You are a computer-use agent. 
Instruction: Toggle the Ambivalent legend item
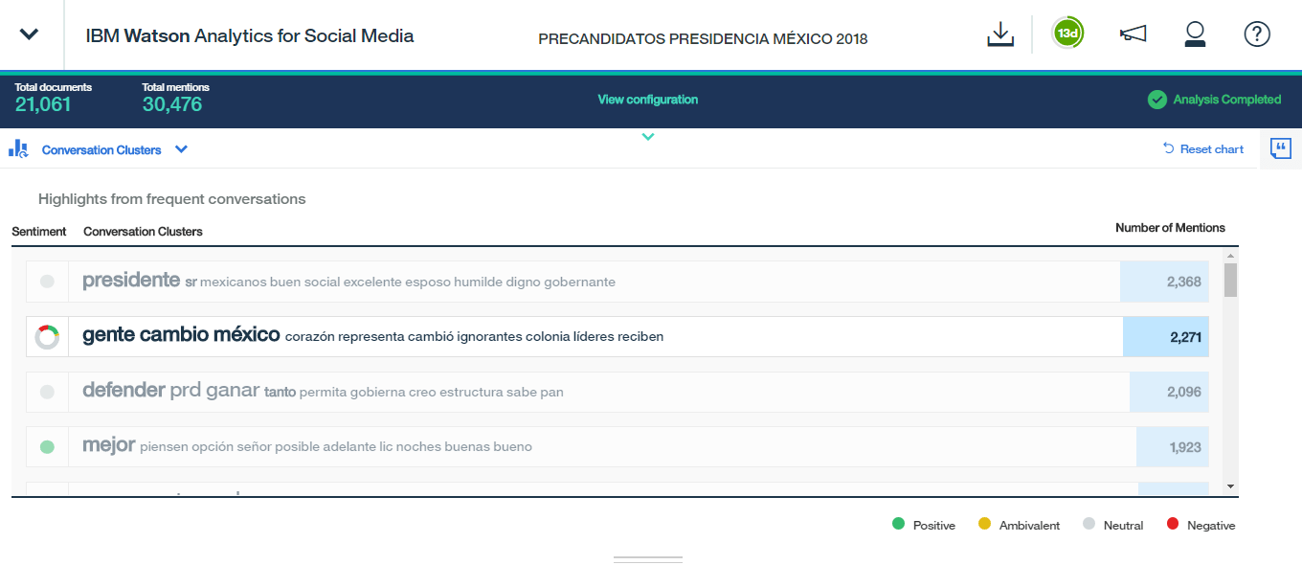[1020, 525]
